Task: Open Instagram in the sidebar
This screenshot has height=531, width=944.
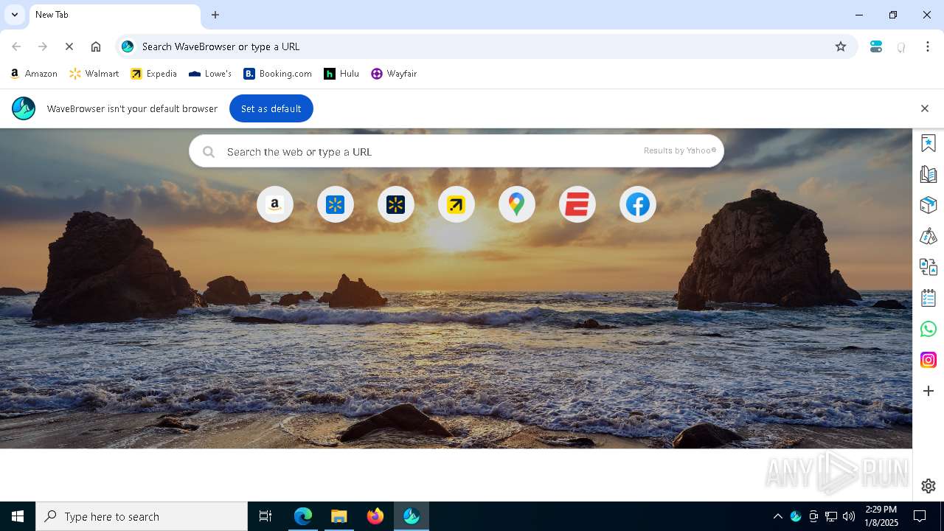Action: point(929,360)
